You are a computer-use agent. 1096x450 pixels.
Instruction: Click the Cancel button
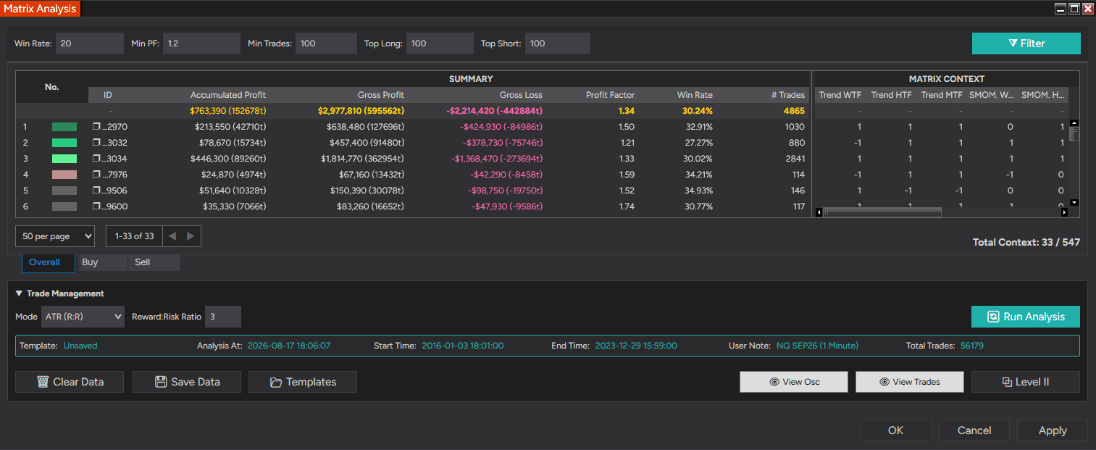[x=974, y=430]
